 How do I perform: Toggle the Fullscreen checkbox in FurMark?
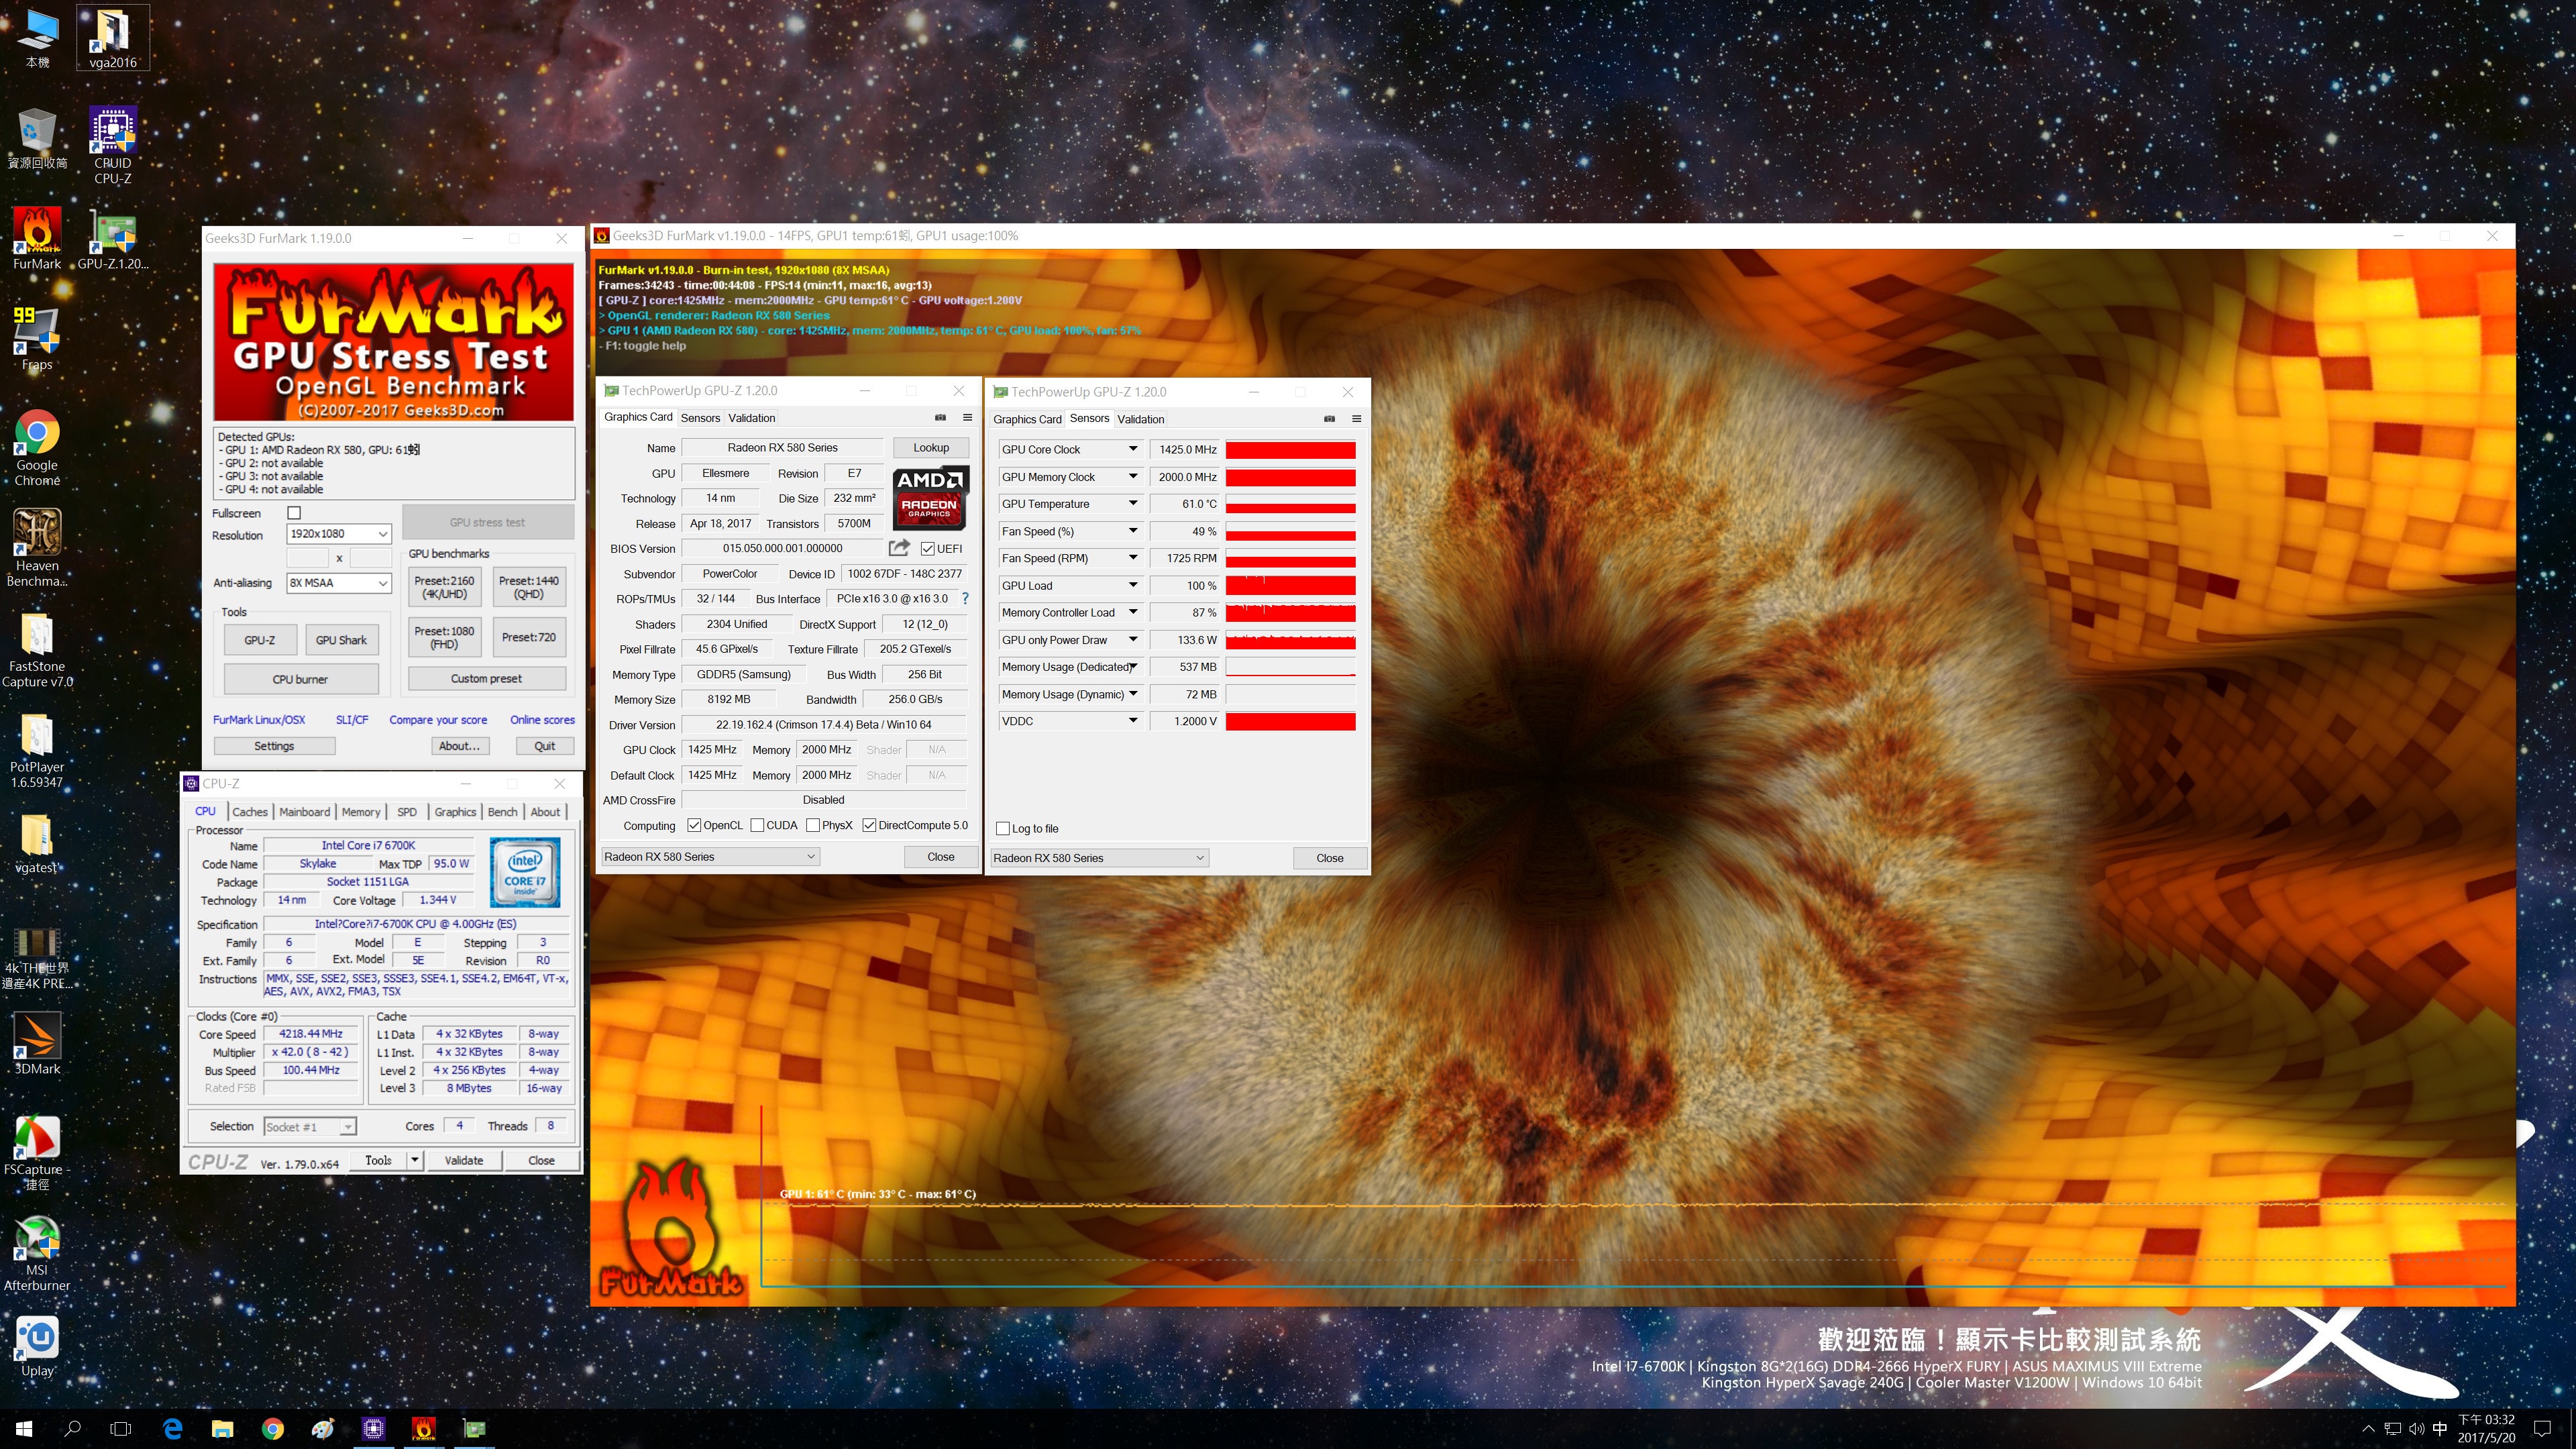coord(294,513)
